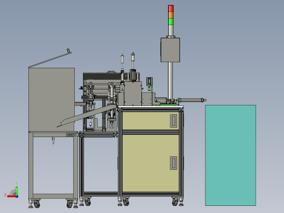
Task: Select the slanted discharge chute
Action: coord(87,116)
